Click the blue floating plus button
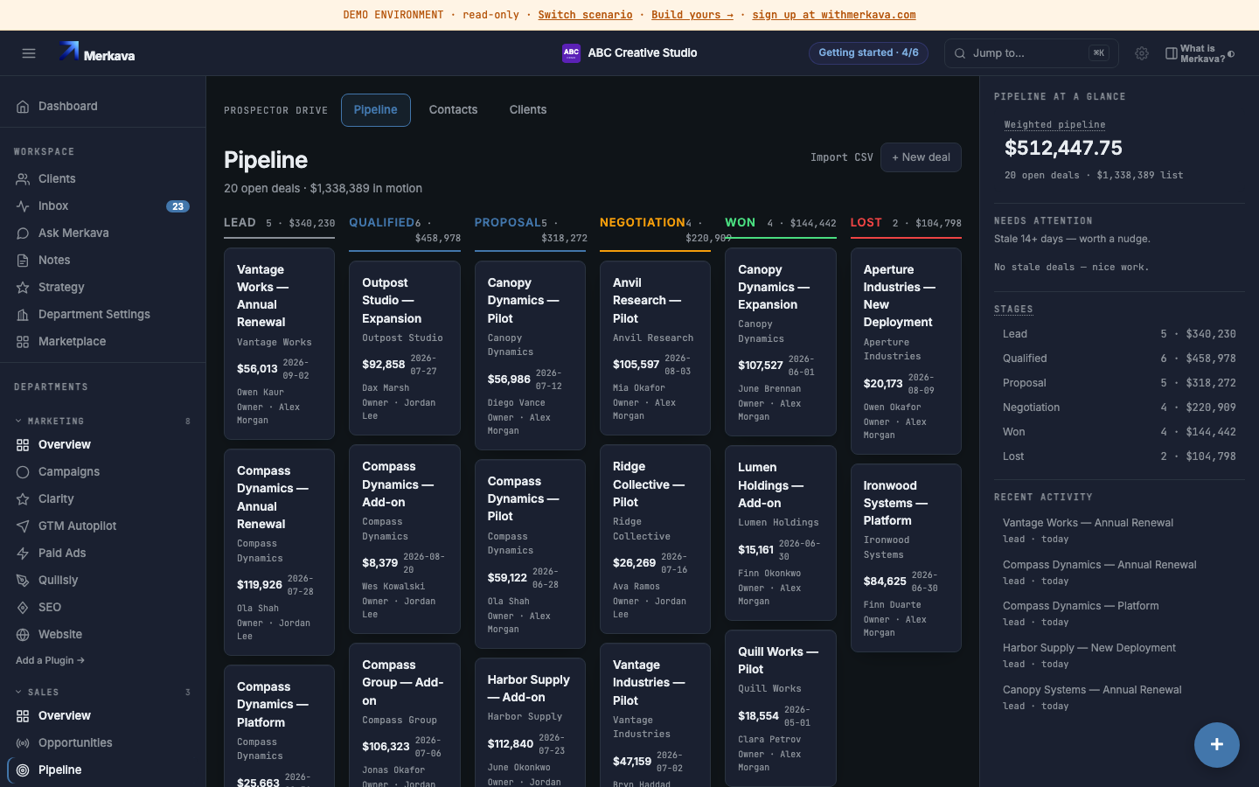This screenshot has height=787, width=1259. [1216, 745]
